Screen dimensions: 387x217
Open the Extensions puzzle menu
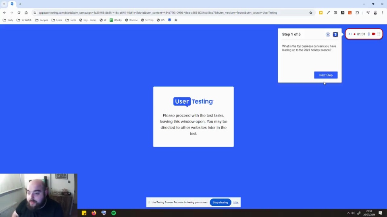point(358,13)
